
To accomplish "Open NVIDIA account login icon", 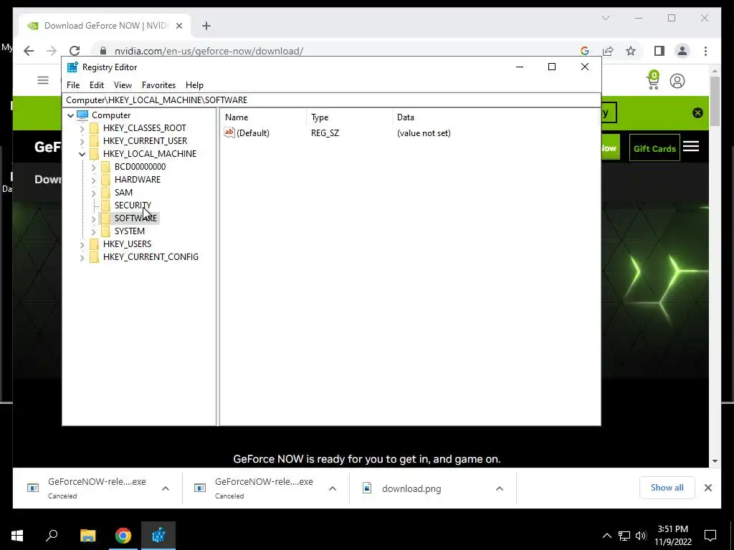I will point(677,81).
